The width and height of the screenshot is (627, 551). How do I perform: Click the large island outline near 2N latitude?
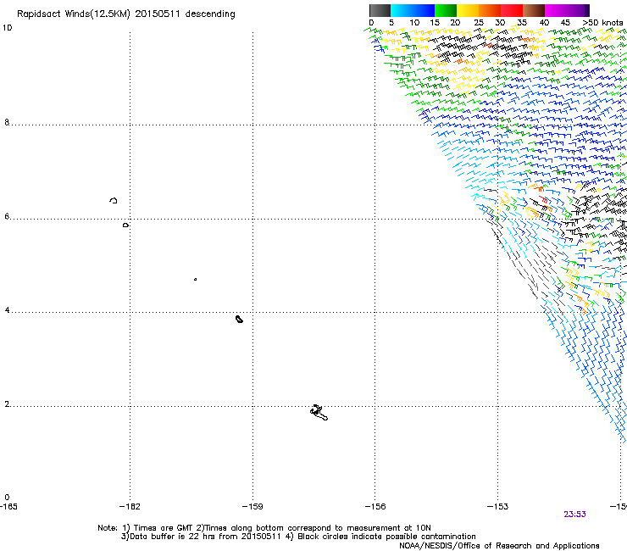point(319,413)
